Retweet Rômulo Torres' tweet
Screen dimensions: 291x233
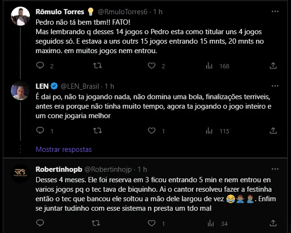coord(97,66)
